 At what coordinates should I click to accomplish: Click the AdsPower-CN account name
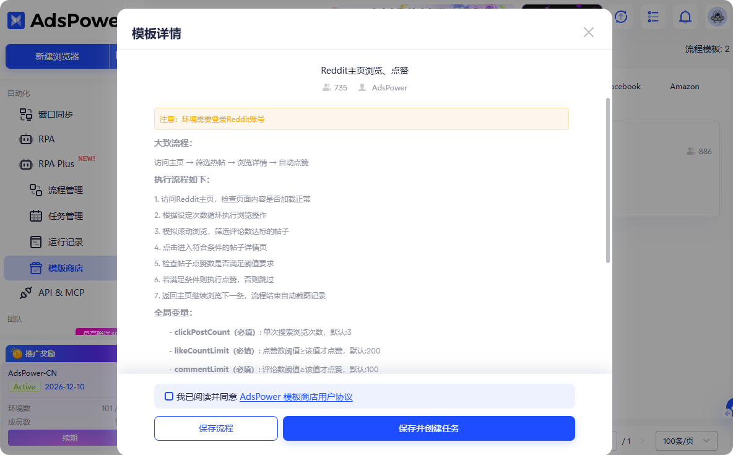click(32, 373)
